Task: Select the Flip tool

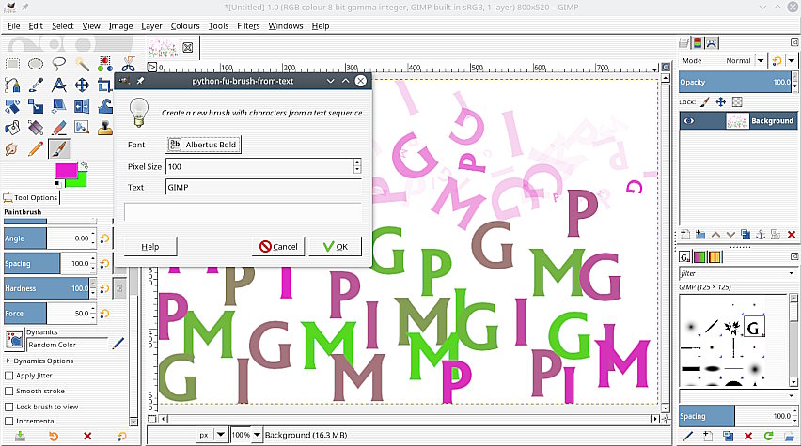Action: pos(82,106)
